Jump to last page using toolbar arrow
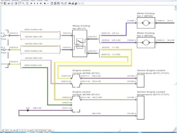177x133 pixels. click(x=41, y=3)
